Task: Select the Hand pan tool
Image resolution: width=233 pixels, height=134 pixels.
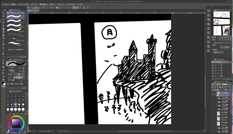Action: point(3,79)
